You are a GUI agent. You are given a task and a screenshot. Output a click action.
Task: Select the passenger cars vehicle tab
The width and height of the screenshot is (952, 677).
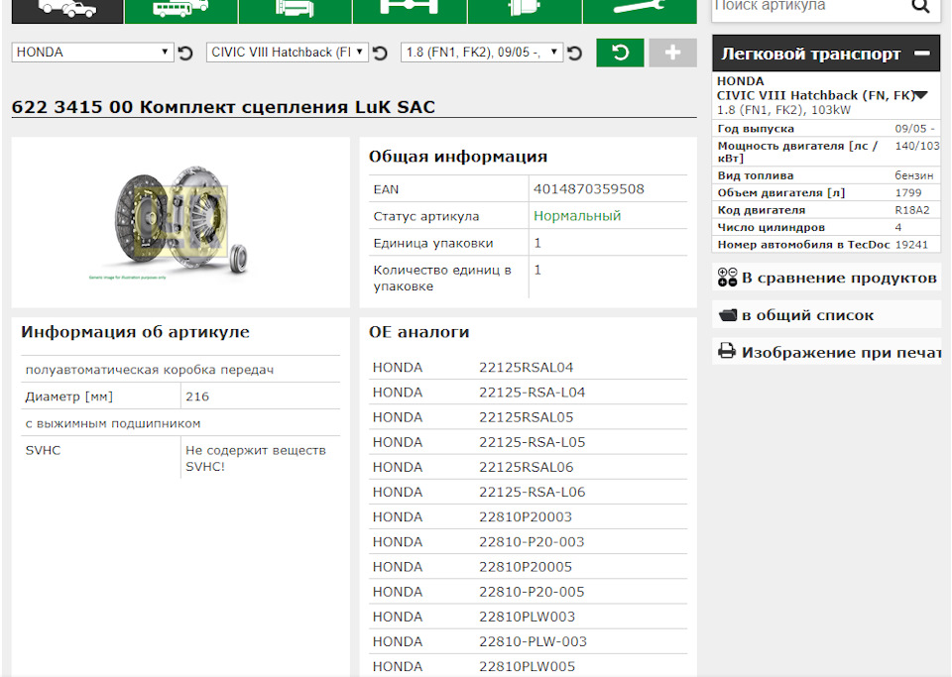click(x=67, y=10)
